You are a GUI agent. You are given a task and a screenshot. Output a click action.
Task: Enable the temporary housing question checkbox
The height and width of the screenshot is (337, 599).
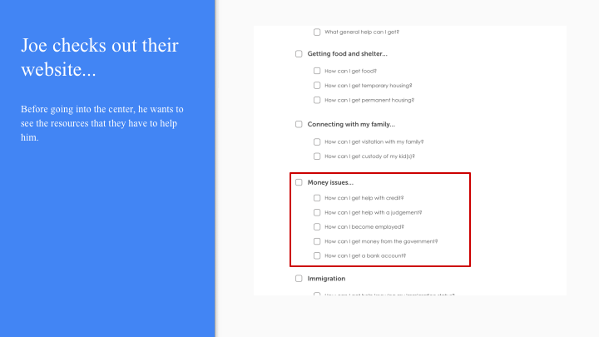click(x=317, y=85)
